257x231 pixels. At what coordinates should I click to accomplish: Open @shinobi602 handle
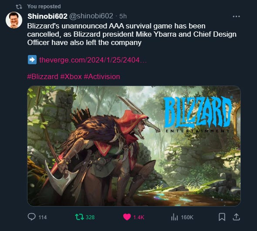[x=91, y=16]
